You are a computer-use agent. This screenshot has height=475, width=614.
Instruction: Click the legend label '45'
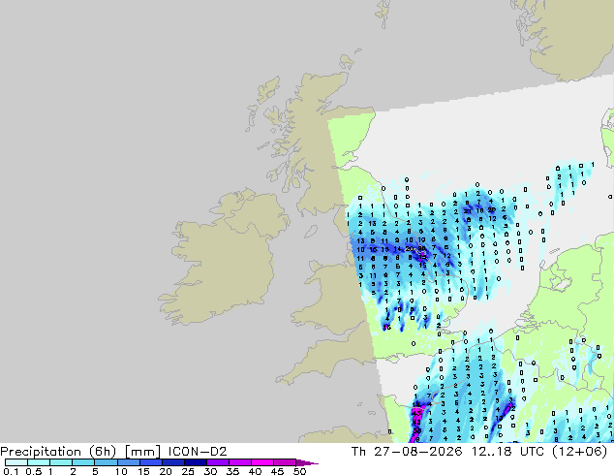[277, 471]
